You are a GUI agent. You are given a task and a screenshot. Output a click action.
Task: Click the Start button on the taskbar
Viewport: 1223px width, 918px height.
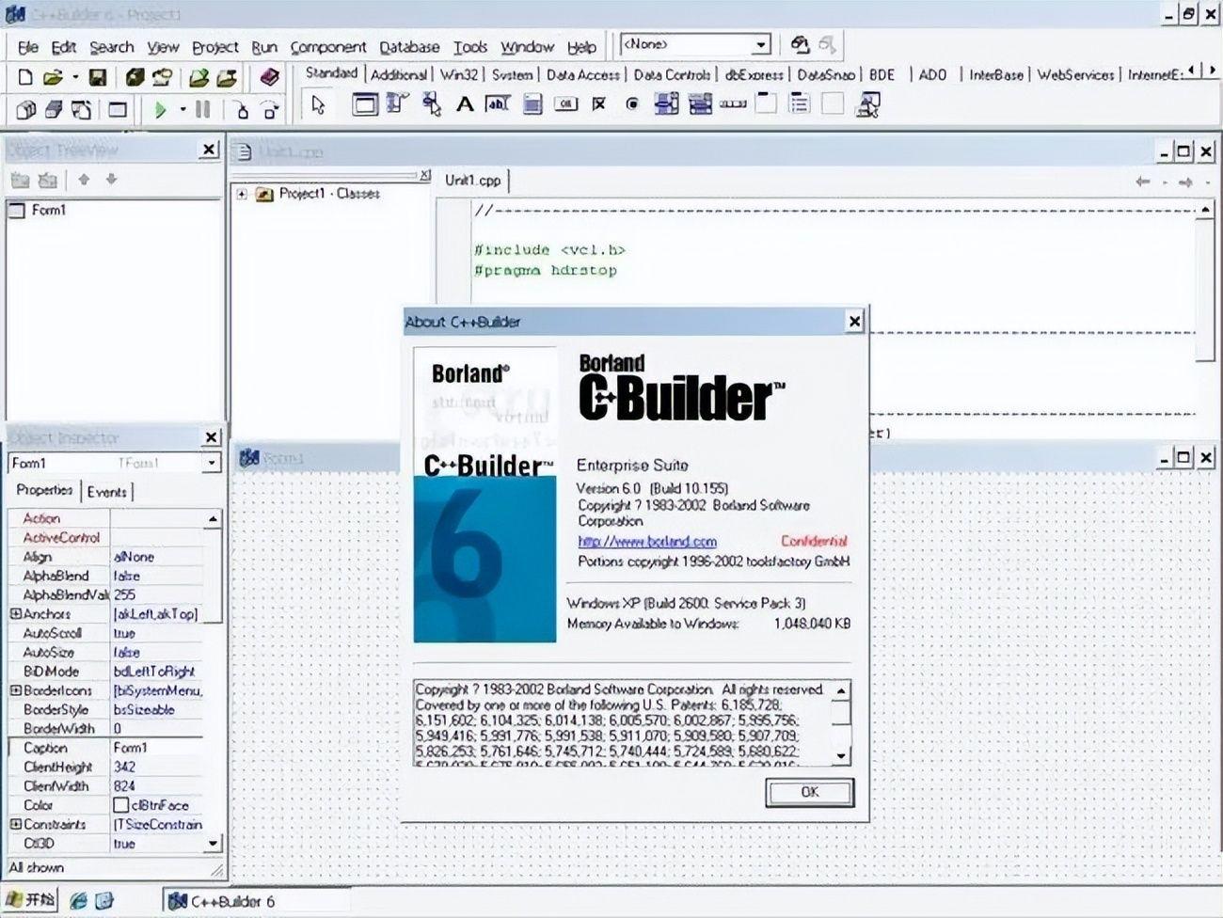(30, 900)
